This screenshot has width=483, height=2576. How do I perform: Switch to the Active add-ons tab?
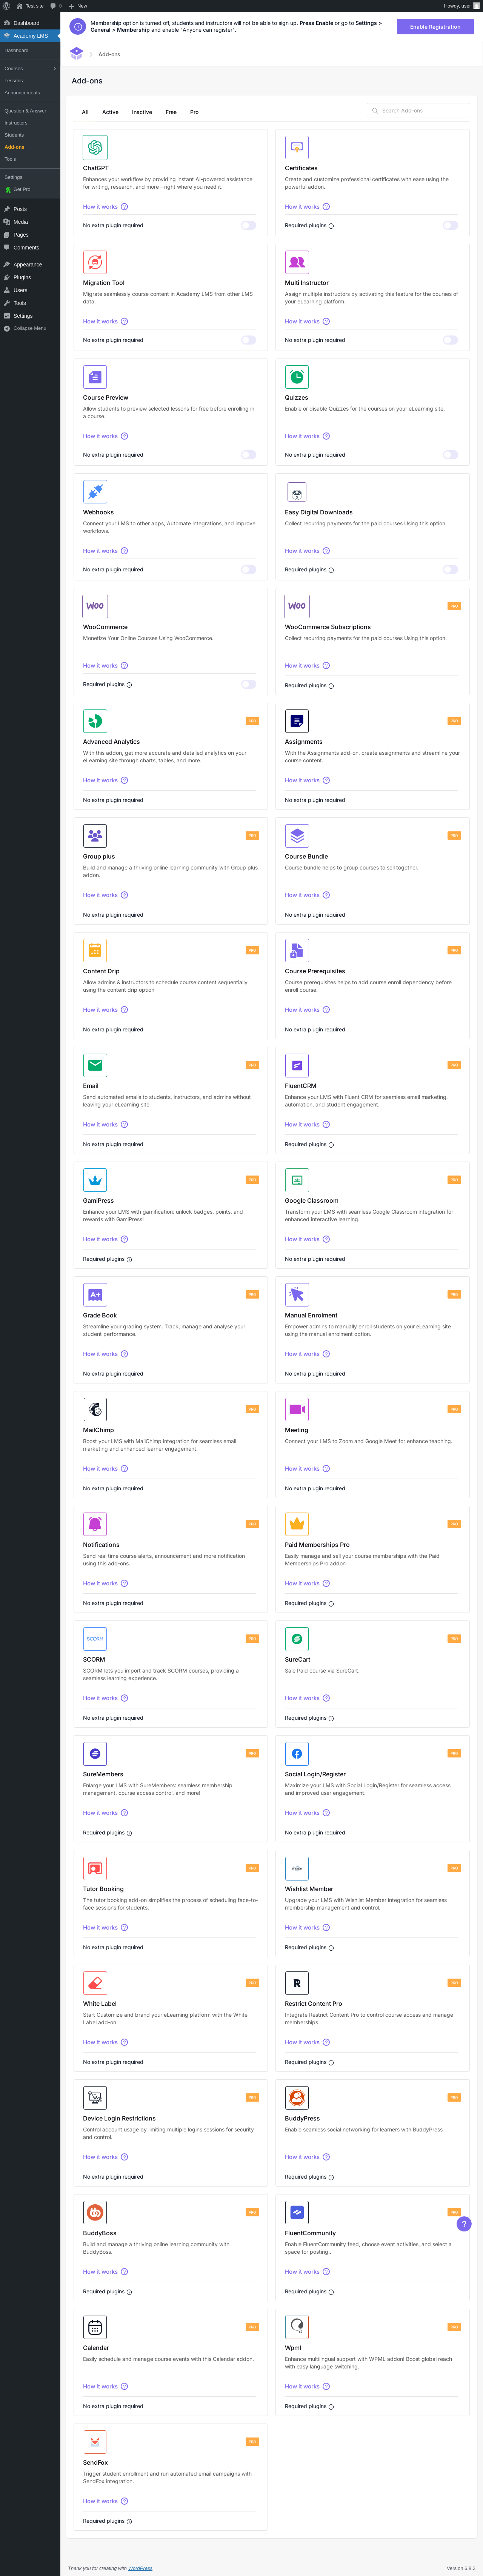pos(110,112)
